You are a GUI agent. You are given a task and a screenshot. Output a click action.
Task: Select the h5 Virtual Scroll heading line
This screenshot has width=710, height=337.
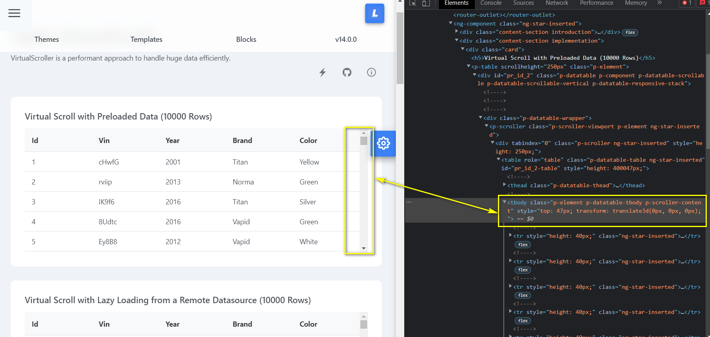pyautogui.click(x=563, y=58)
